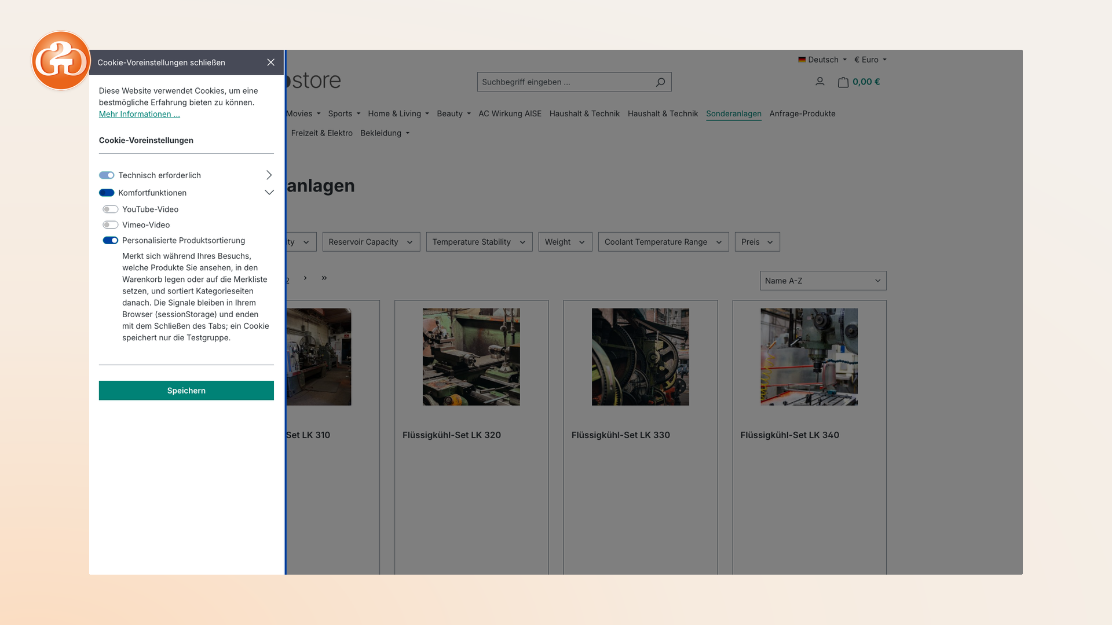1112x625 pixels.
Task: Go to AC Wirkung AISE category
Action: (510, 114)
